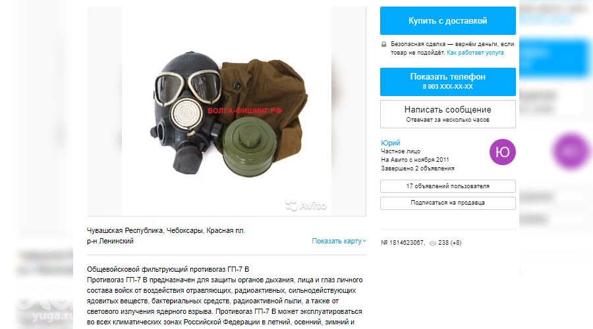
Task: Reveal seller number with Показать телефон
Action: point(448,82)
